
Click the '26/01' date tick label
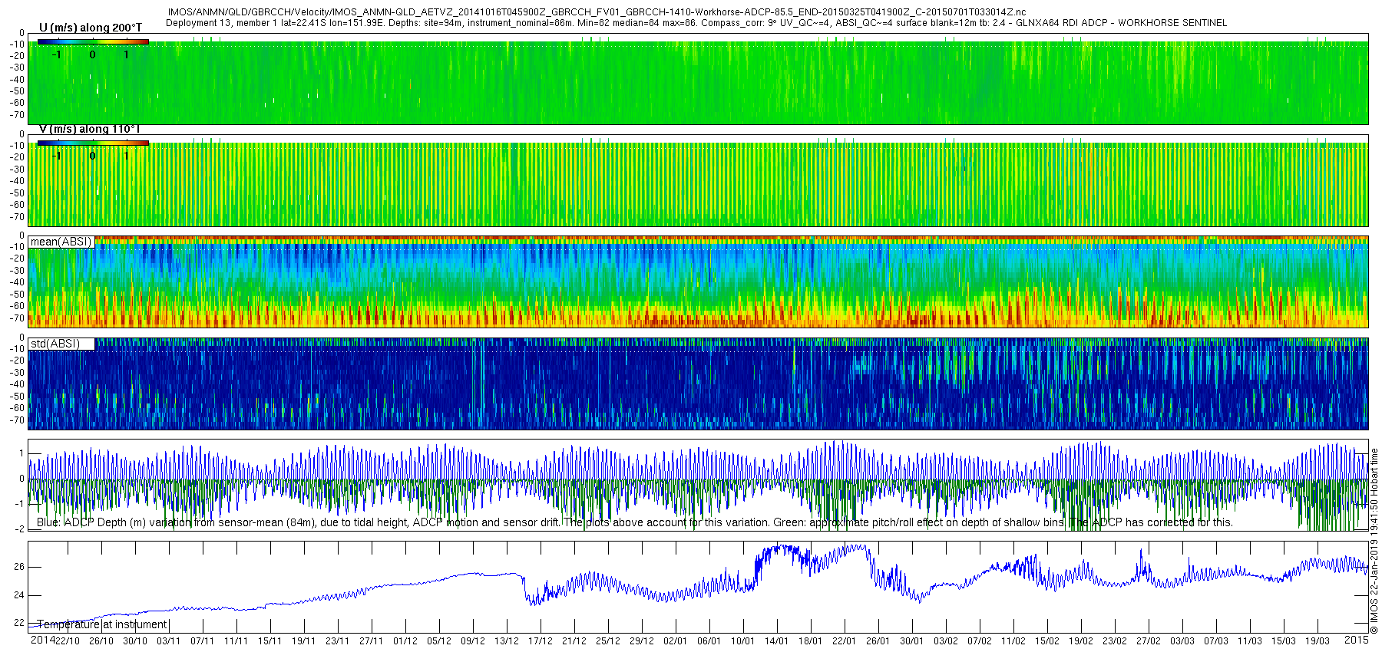pyautogui.click(x=878, y=641)
